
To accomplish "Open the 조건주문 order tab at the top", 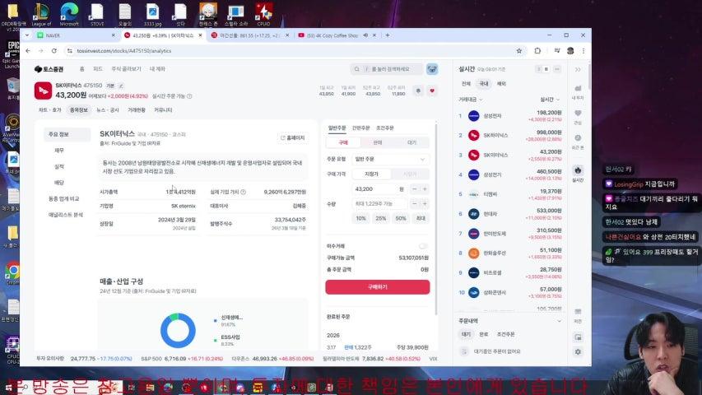I will coord(385,128).
